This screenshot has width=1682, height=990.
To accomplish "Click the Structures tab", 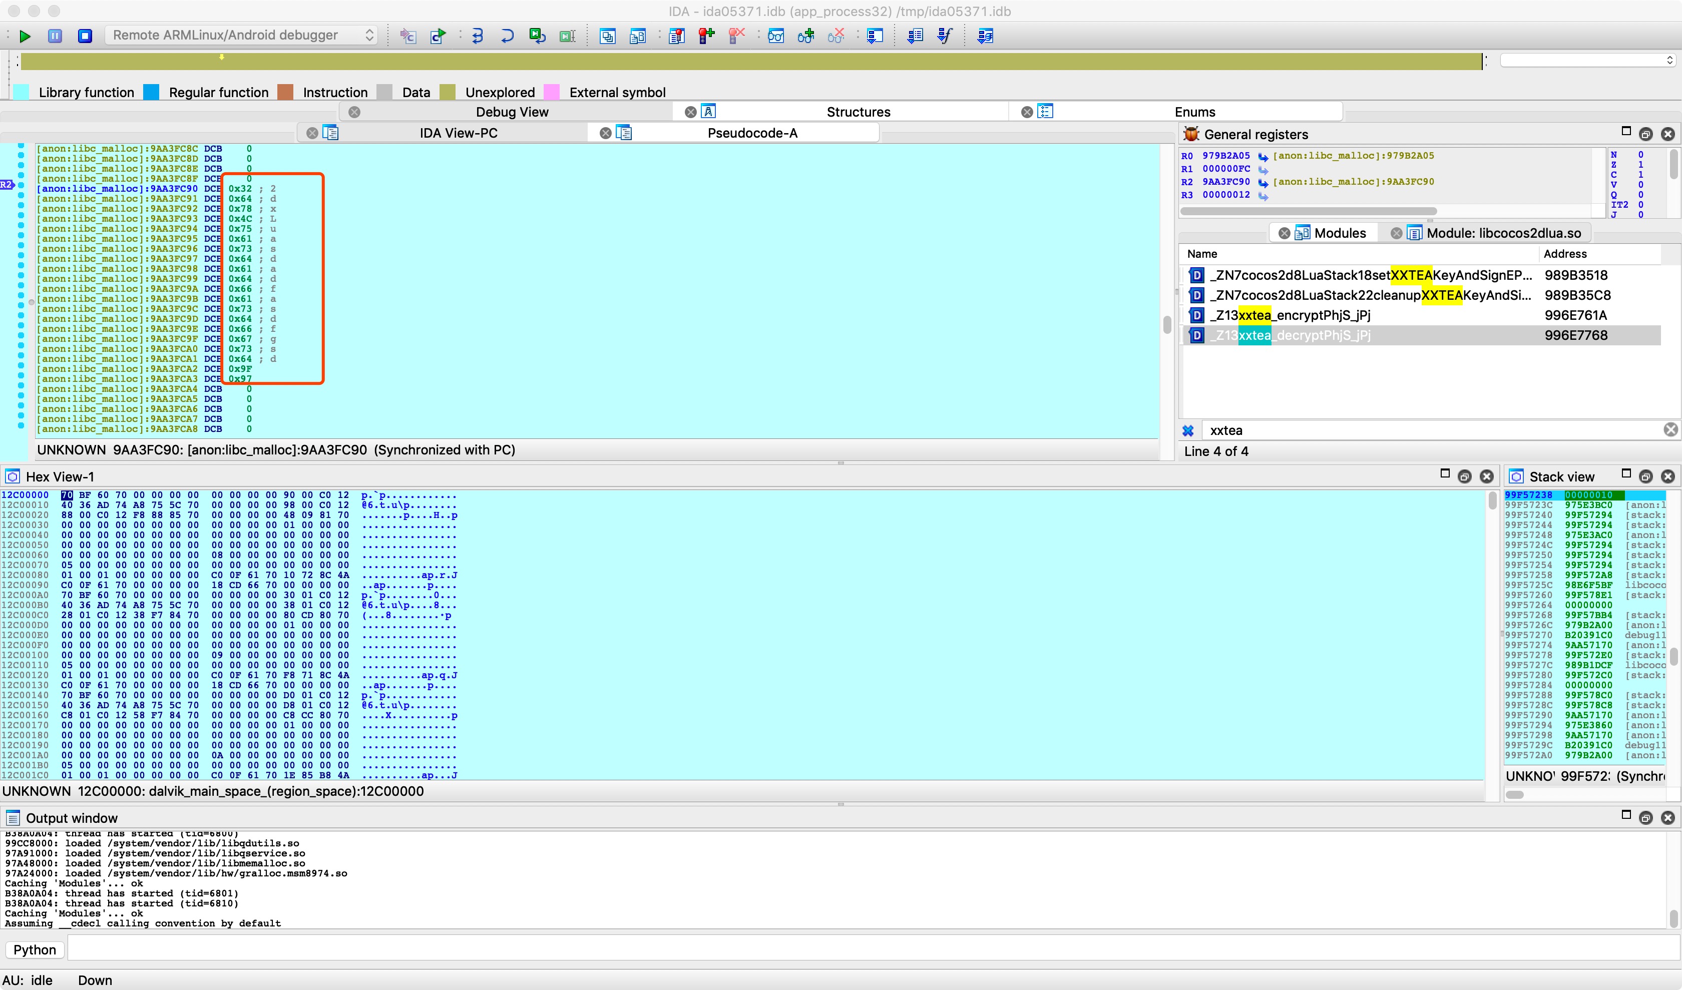I will [858, 111].
